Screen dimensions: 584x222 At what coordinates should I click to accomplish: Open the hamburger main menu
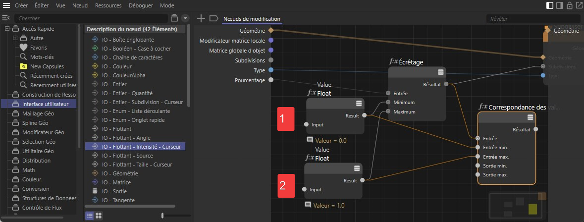(6, 5)
